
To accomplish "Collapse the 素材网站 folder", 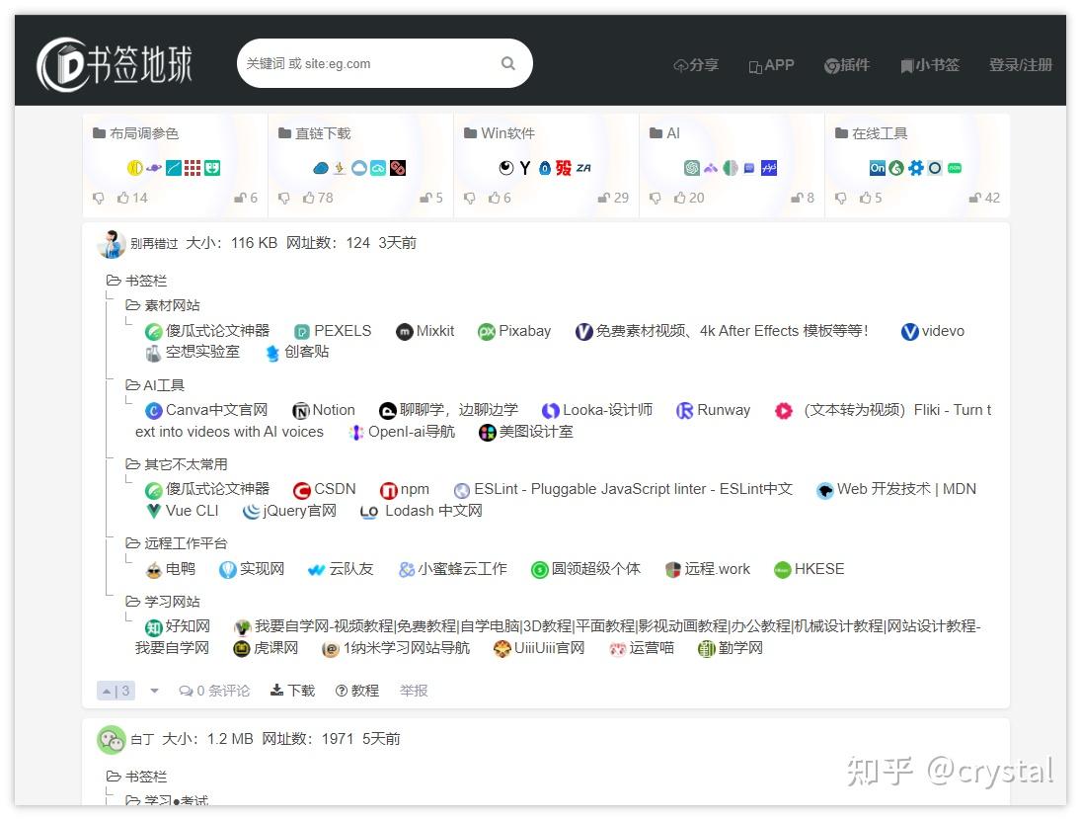I will [x=133, y=305].
